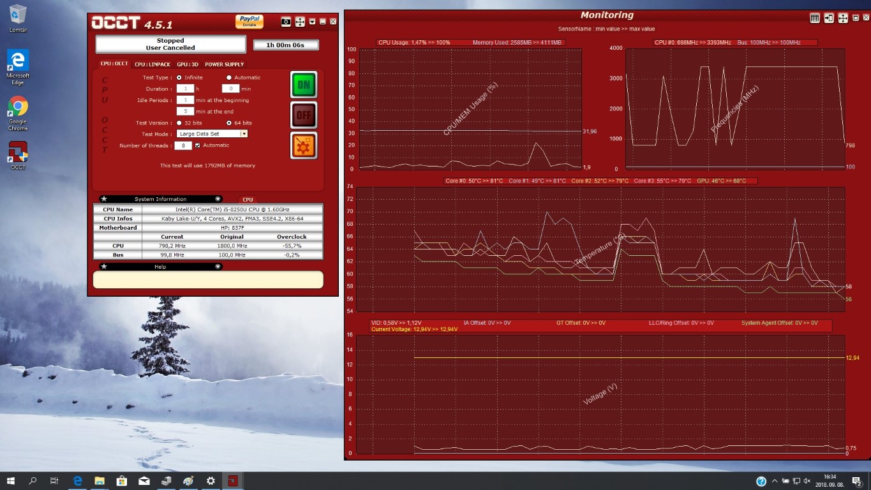Collapse the System Information section
Screen dimensions: 871x490
click(218, 199)
